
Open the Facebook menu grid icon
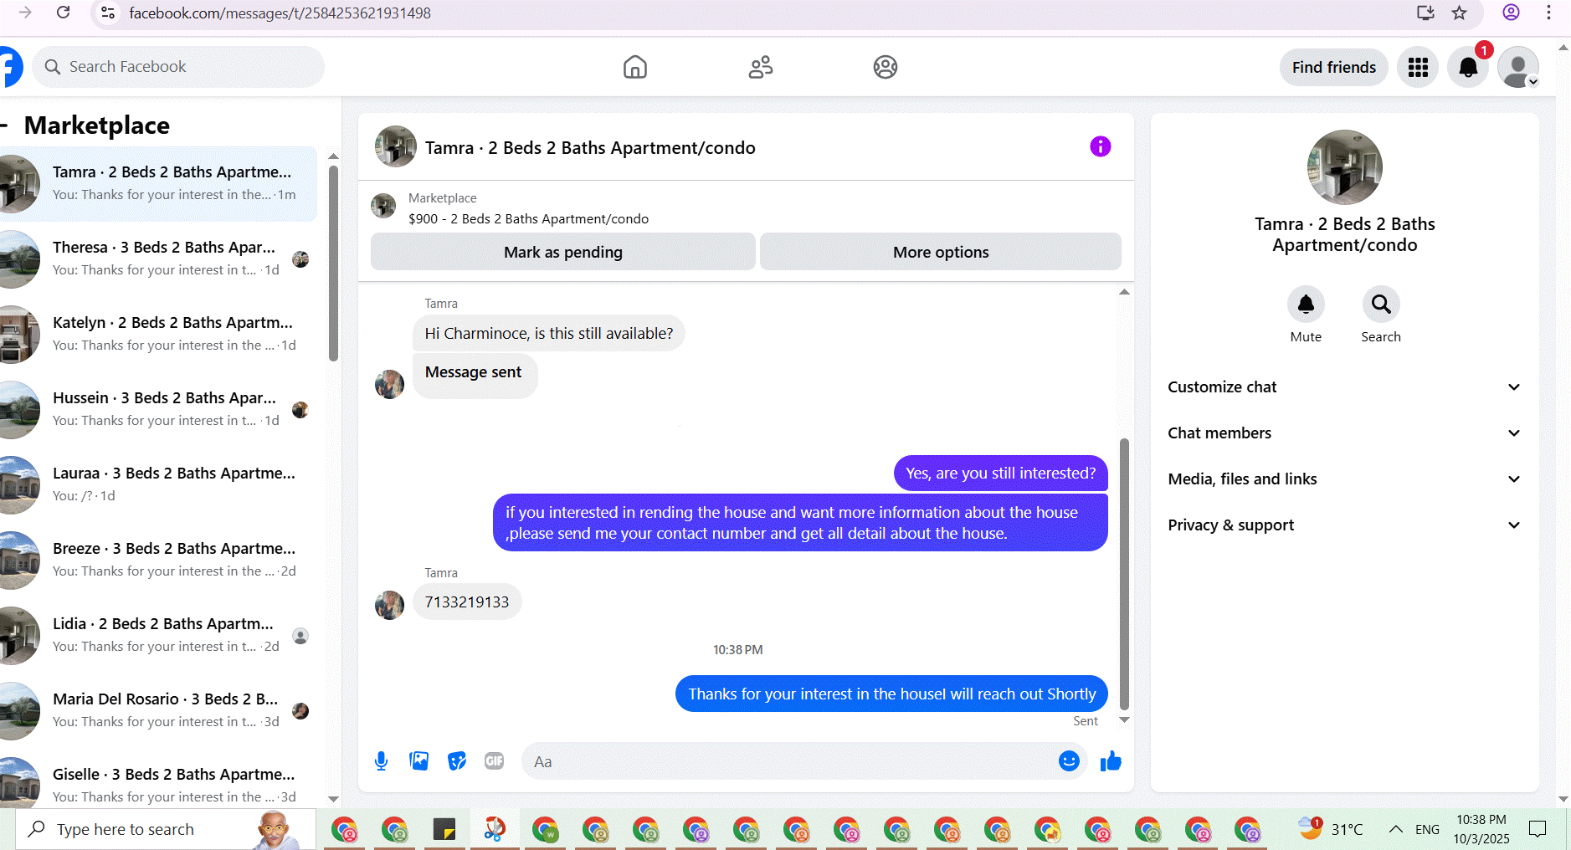pos(1418,67)
